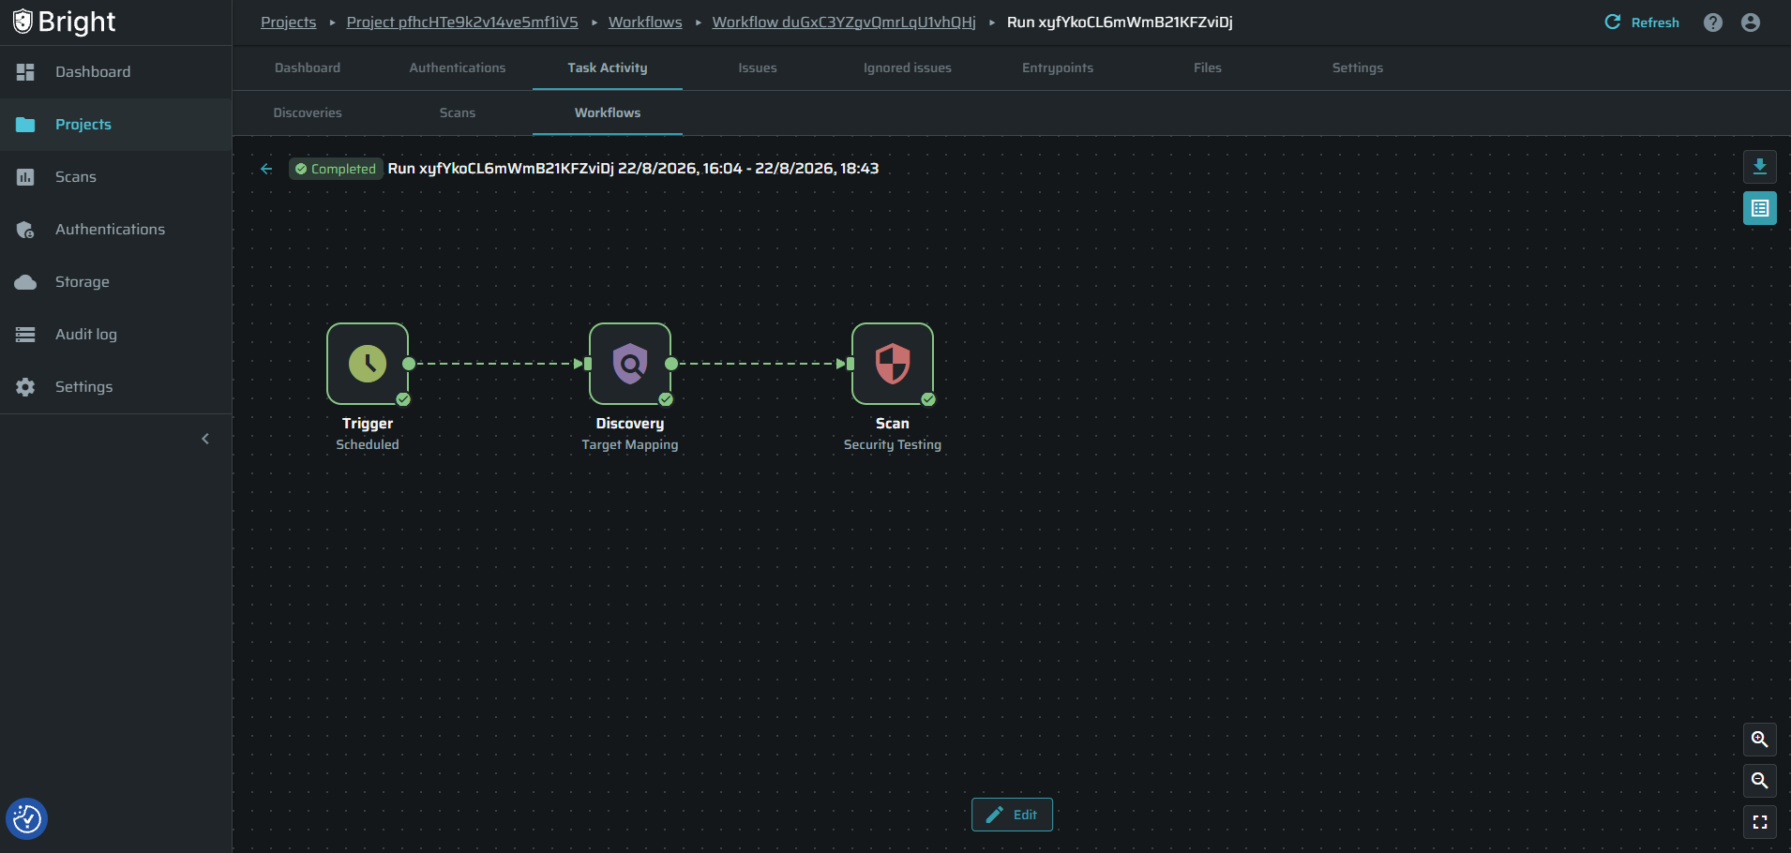Click the back arrow next to Completed
This screenshot has width=1791, height=853.
tap(266, 169)
